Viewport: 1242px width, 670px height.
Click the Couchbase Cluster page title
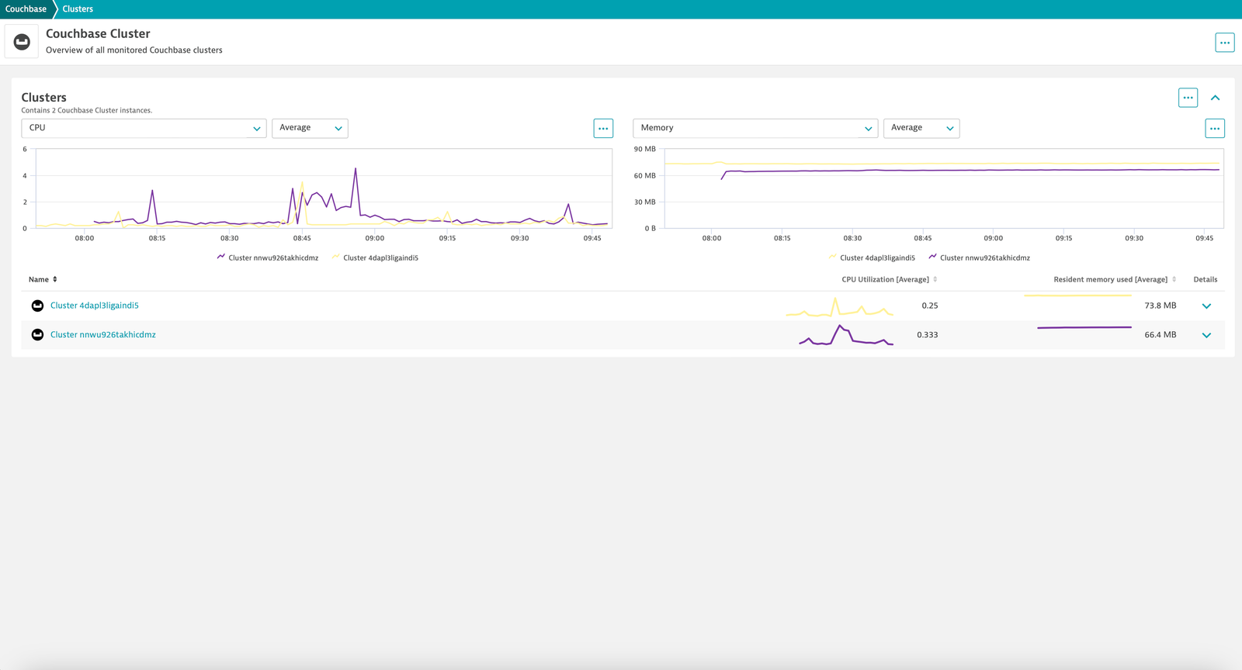tap(98, 33)
